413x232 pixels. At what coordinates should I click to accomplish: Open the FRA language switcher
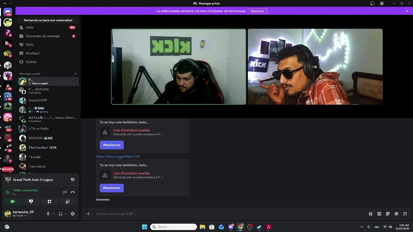pos(377,227)
